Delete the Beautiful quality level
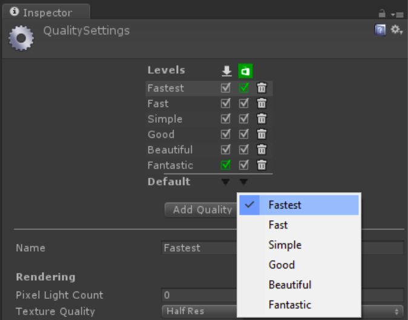This screenshot has height=320, width=408. coord(262,149)
